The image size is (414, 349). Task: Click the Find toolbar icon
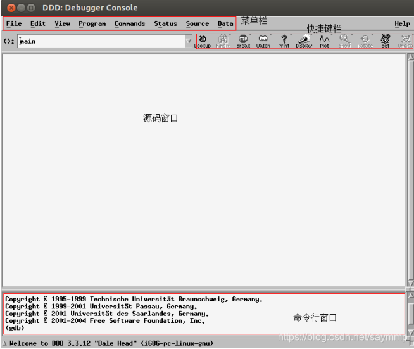click(223, 41)
